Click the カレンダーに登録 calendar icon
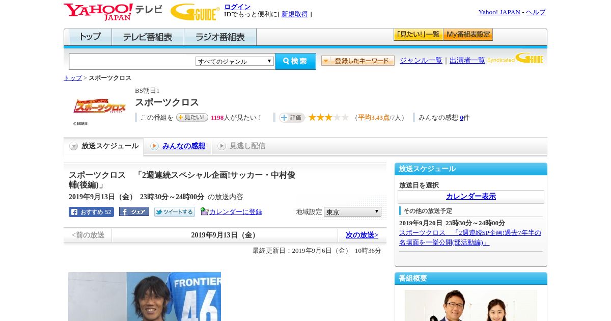Image resolution: width=611 pixels, height=321 pixels. point(205,211)
